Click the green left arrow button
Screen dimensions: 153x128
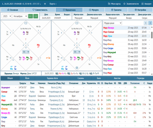click(31, 16)
